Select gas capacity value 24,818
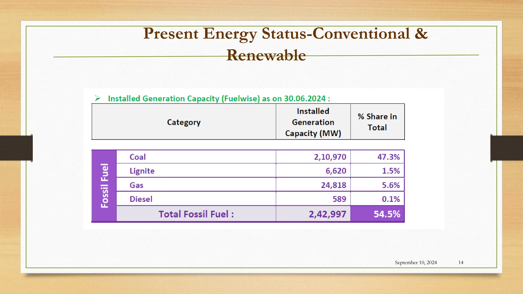This screenshot has height=294, width=523. pos(333,185)
